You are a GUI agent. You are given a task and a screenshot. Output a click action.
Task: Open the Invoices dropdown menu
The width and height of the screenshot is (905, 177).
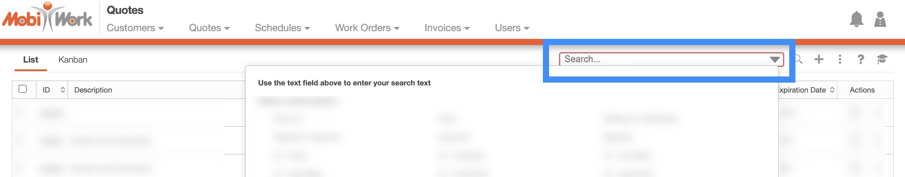coord(447,28)
